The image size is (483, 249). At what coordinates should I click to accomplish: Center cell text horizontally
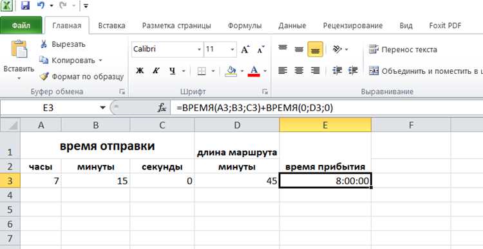[299, 71]
